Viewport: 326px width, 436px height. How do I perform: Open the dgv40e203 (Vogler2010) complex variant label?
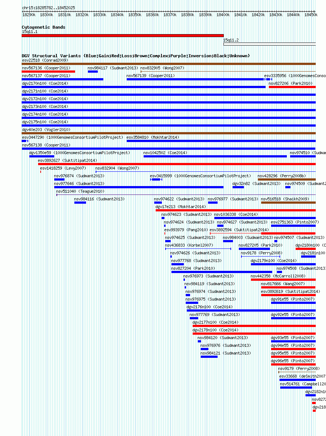[x=46, y=130]
